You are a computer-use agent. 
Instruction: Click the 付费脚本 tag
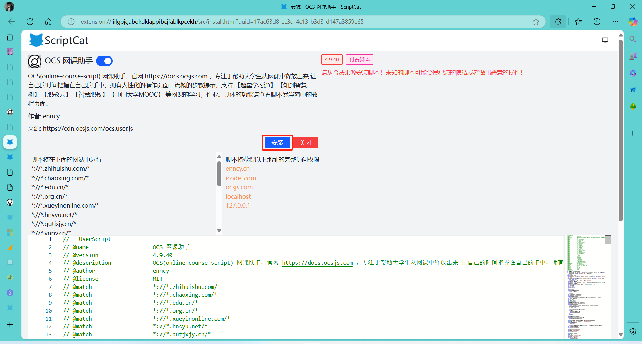[x=359, y=60]
